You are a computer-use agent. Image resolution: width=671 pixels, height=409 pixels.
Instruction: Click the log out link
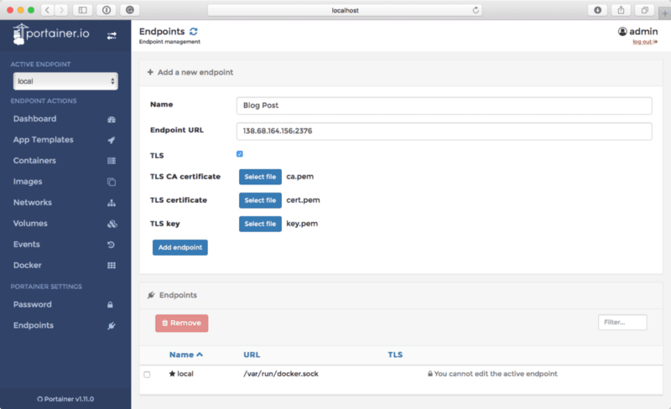(x=642, y=41)
